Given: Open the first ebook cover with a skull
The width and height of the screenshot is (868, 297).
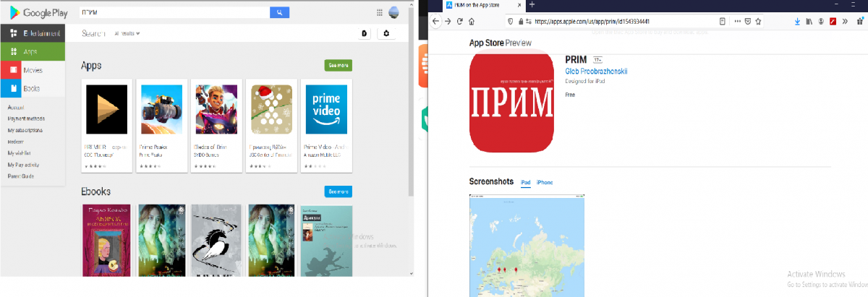Looking at the screenshot, I should [x=106, y=239].
